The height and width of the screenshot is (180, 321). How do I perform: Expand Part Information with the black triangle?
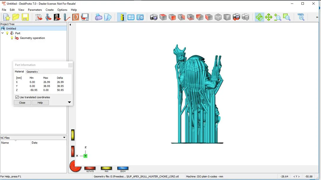[x=69, y=102]
